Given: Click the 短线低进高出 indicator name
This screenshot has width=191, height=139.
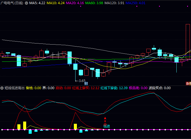Looking at the screenshot, I should coord(15,88).
